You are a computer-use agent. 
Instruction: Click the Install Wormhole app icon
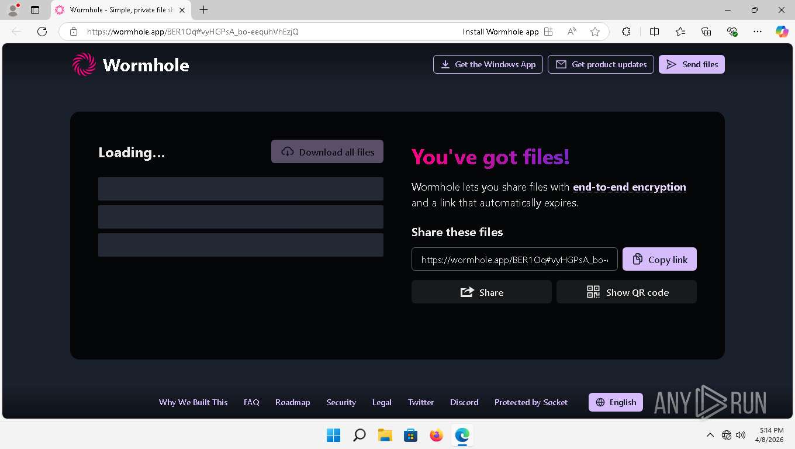tap(548, 32)
